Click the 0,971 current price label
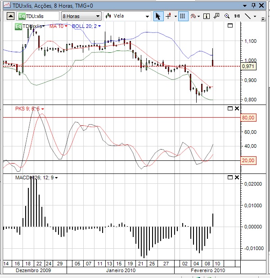270x278 pixels. point(248,67)
